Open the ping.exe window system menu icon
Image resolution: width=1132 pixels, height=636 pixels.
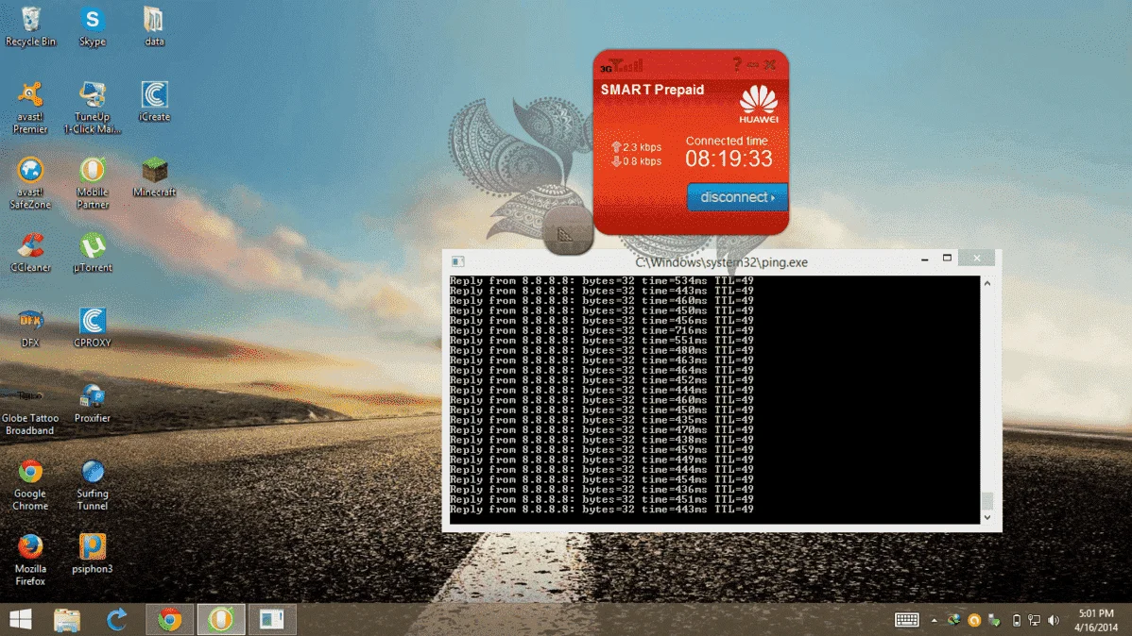coord(457,261)
